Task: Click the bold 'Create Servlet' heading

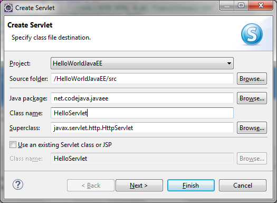Action: click(x=30, y=25)
